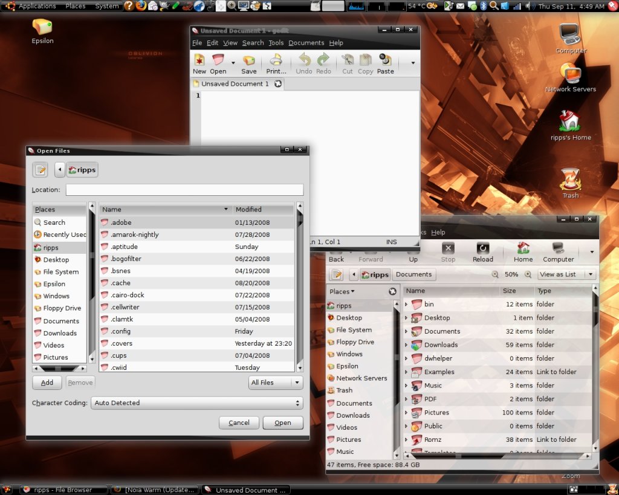Open Character Coding Auto Detected combo box
Image resolution: width=619 pixels, height=495 pixels.
coord(197,403)
